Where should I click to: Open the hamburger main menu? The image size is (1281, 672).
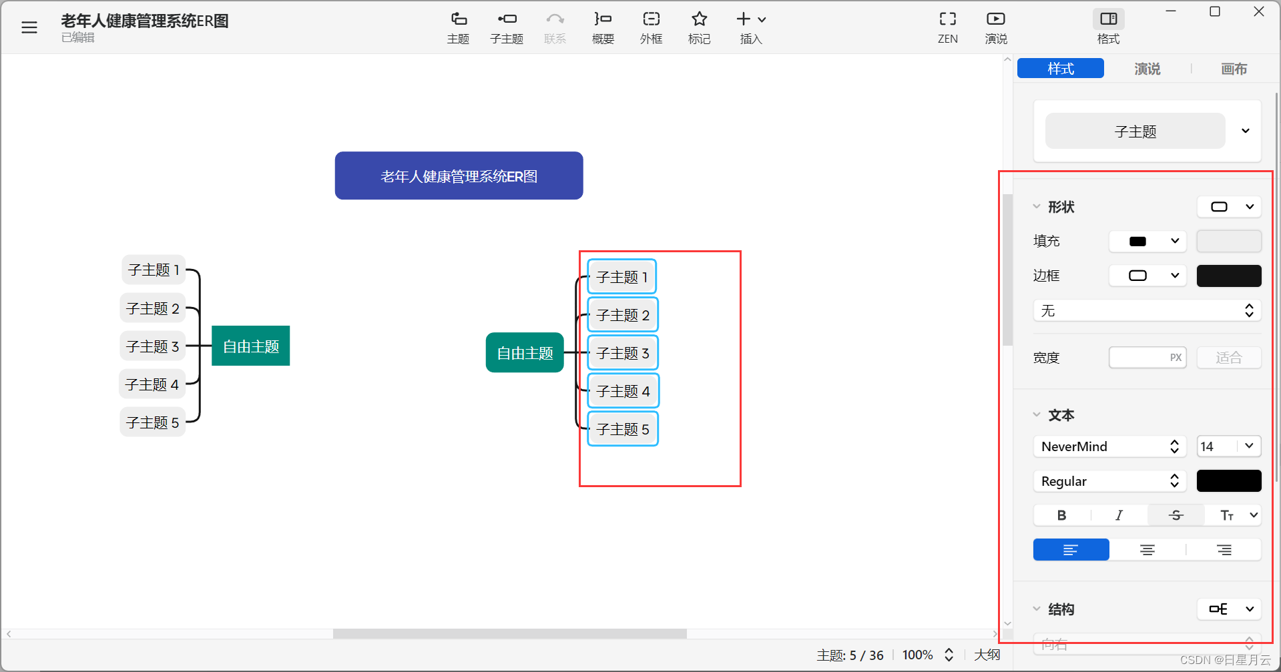29,27
